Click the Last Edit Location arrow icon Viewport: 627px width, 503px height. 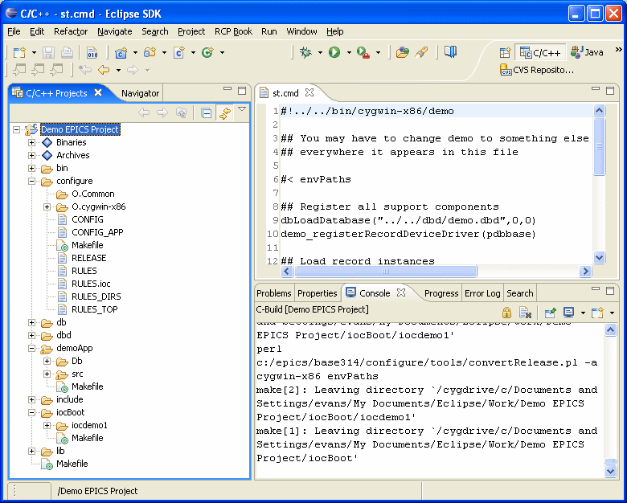point(84,70)
